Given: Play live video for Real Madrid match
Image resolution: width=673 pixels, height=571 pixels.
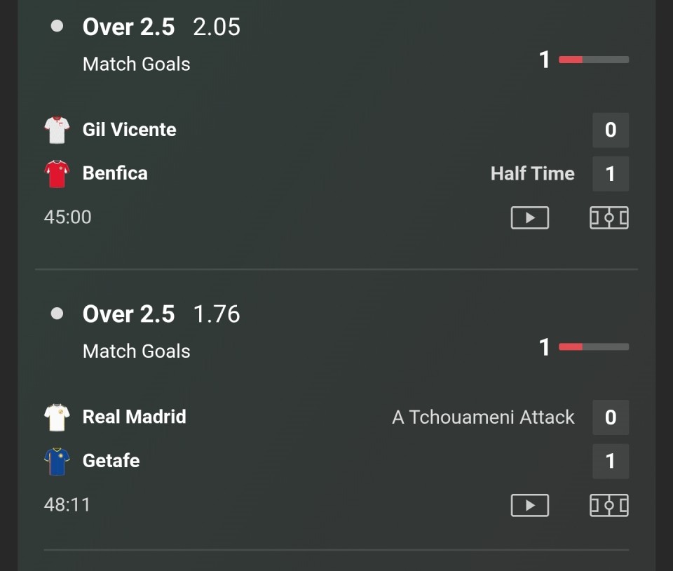Looking at the screenshot, I should click(529, 505).
